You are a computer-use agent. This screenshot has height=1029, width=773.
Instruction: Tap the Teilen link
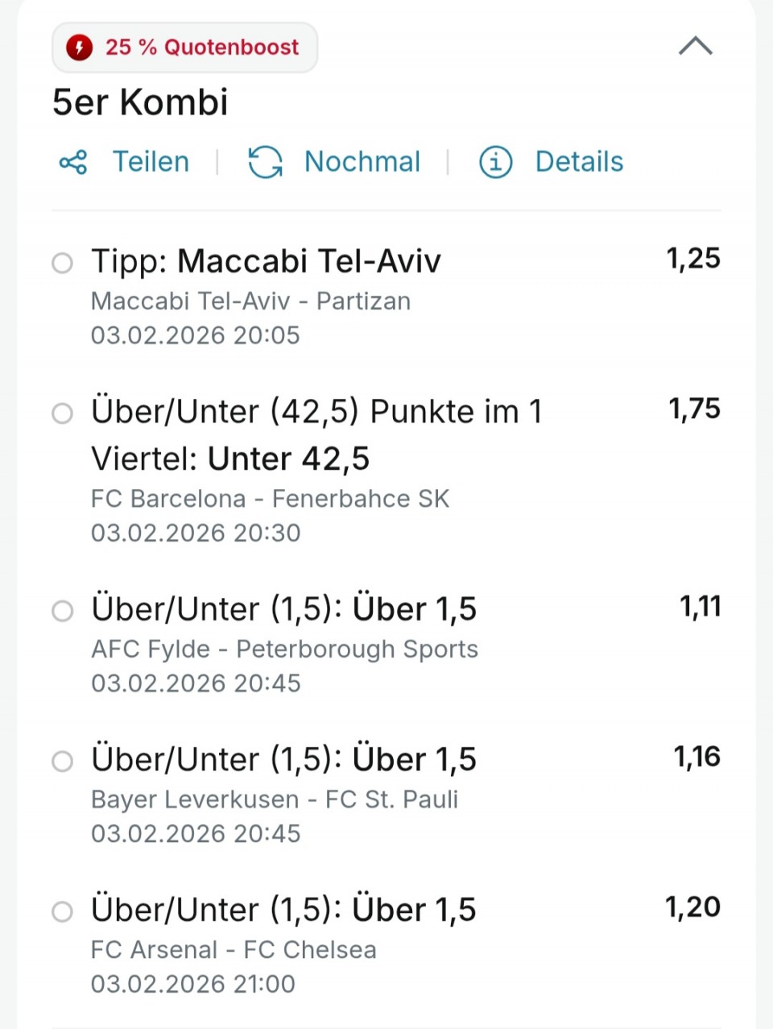click(x=151, y=162)
